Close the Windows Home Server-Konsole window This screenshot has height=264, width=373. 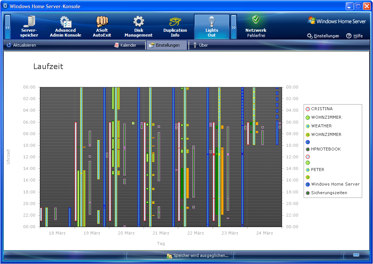[367, 6]
